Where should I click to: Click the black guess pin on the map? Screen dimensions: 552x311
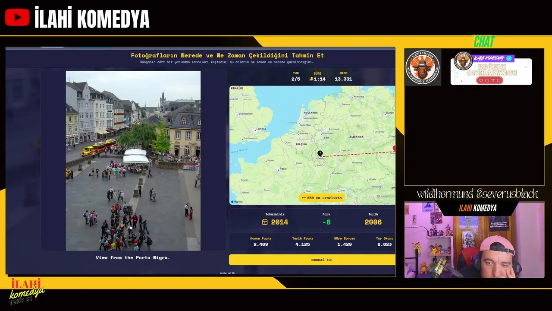[320, 153]
